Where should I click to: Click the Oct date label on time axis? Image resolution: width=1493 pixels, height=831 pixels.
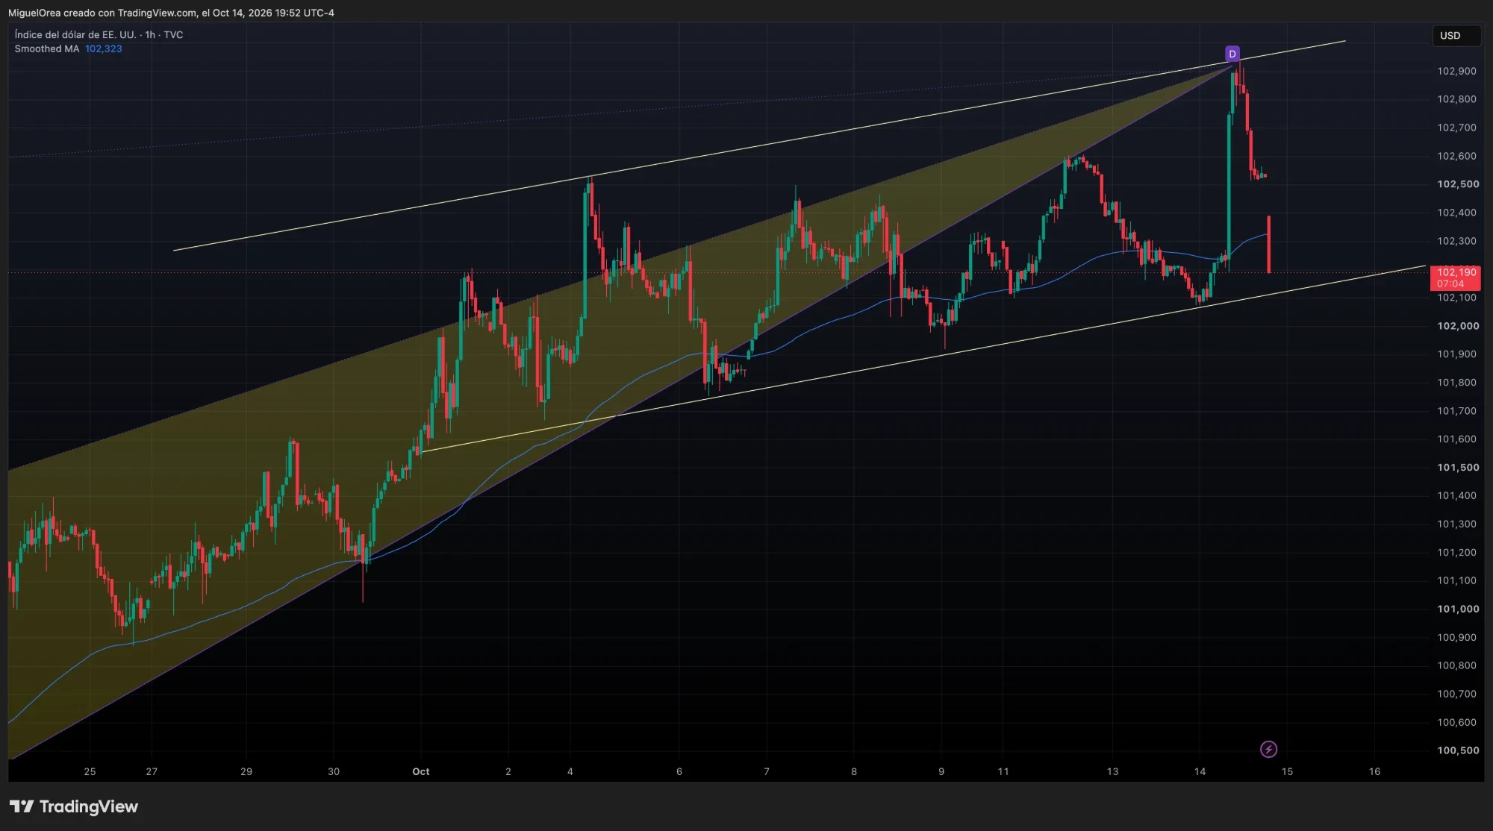pyautogui.click(x=421, y=771)
